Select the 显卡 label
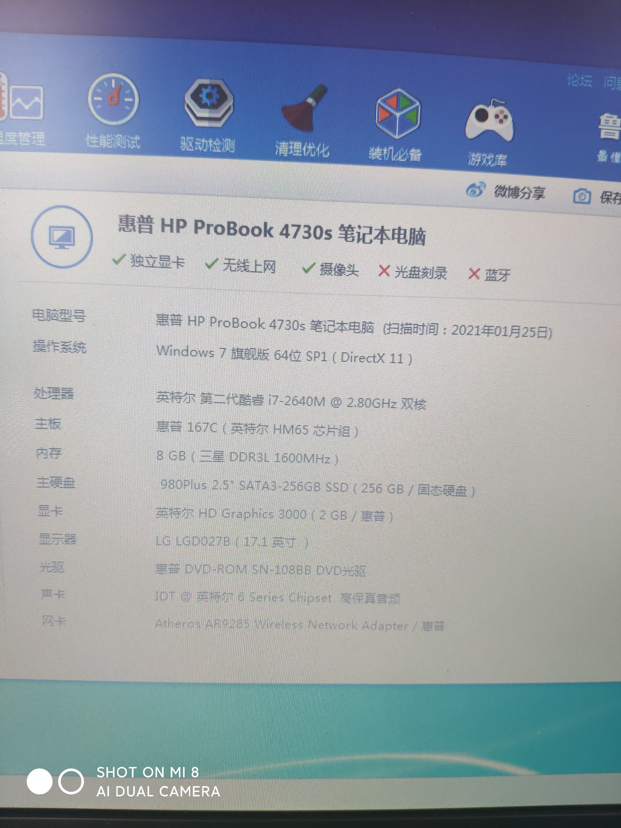The height and width of the screenshot is (828, 621). [50, 511]
